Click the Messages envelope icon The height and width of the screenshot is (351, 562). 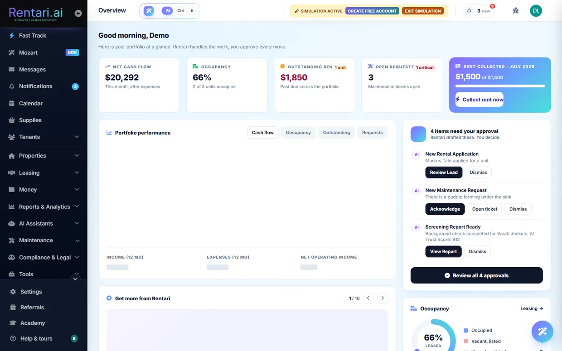coord(12,69)
